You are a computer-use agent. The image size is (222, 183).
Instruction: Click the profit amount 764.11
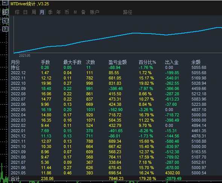(115, 157)
